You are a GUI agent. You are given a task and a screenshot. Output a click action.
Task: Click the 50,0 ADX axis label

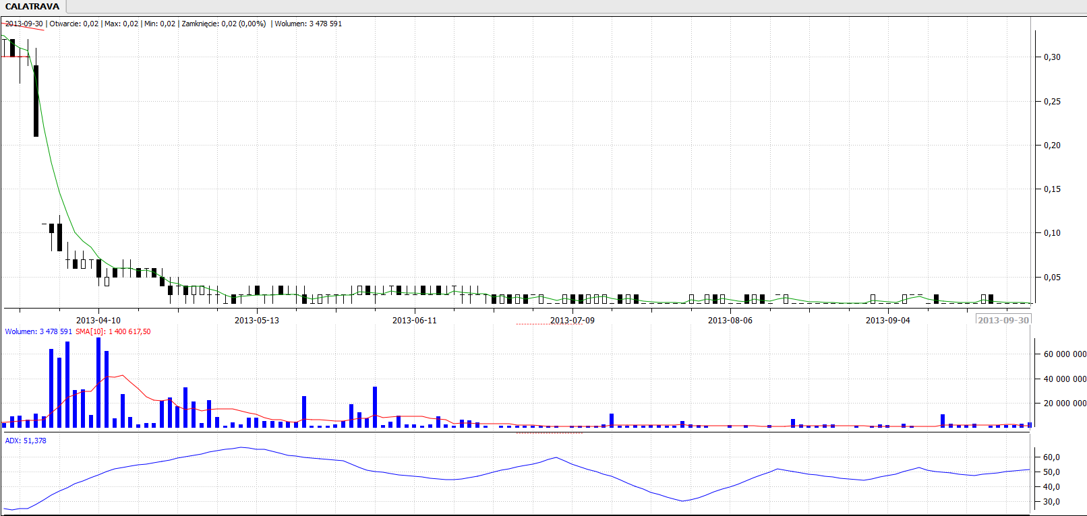pos(1052,472)
